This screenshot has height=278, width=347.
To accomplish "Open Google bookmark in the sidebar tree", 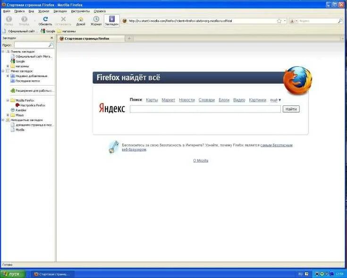I will pos(18,61).
